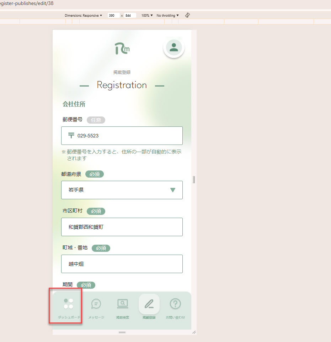Click the Rm logo at top

122,49
